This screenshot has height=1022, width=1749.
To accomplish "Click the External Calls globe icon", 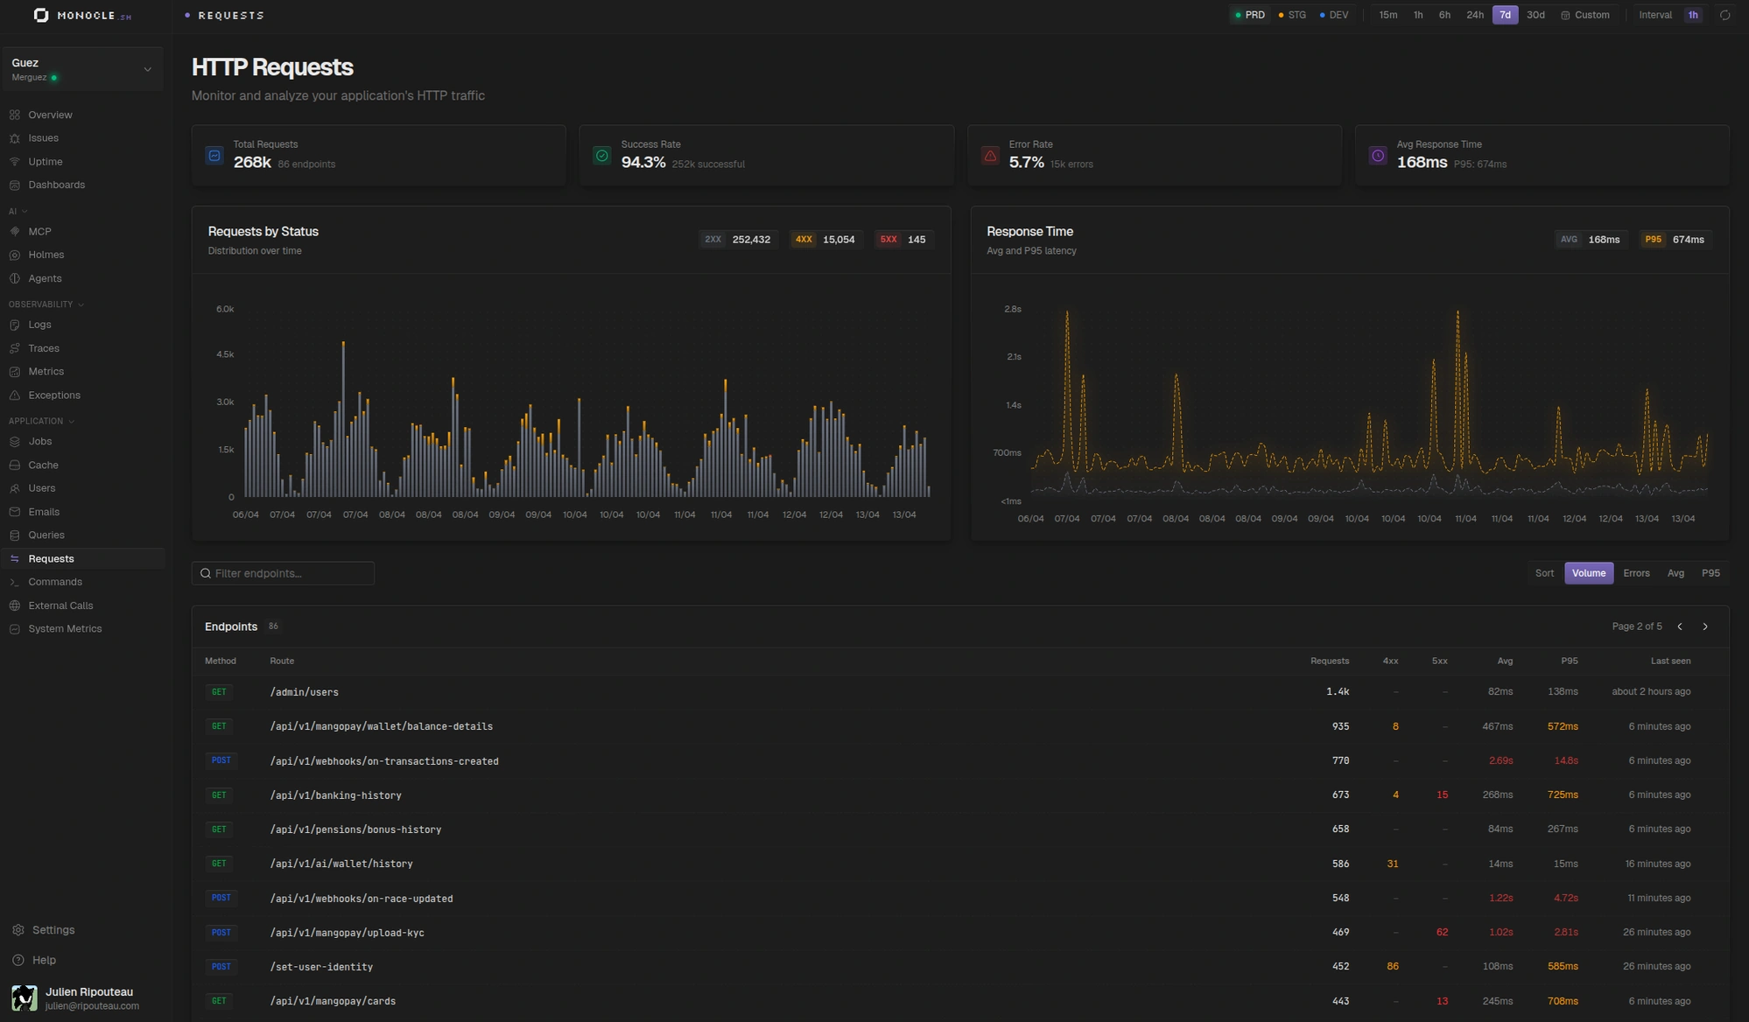I will coord(15,605).
